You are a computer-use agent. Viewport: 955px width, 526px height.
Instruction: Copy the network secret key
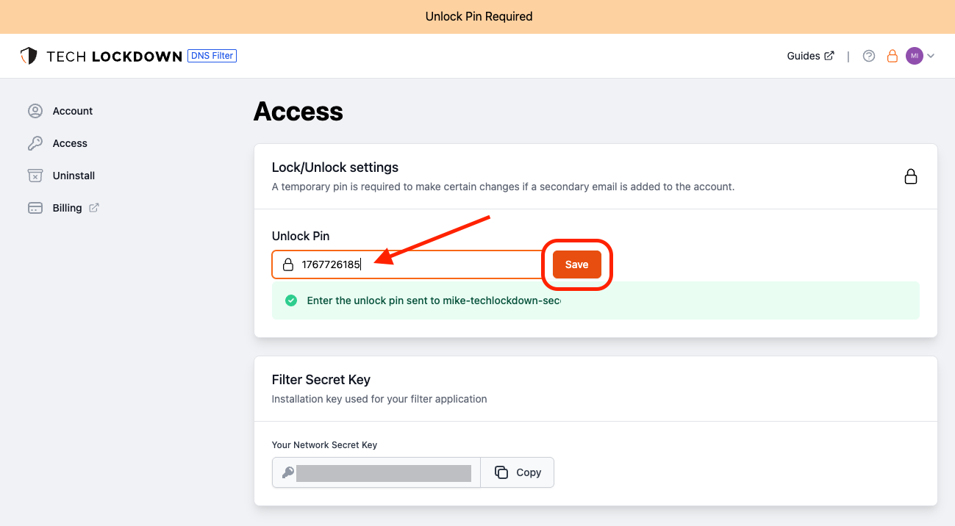[x=518, y=472]
